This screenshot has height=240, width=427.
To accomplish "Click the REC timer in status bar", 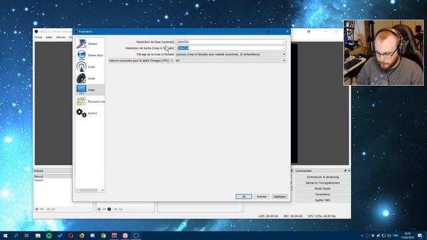I will click(x=293, y=216).
